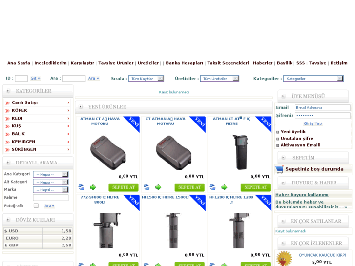This screenshot has width=355, height=266.
Task: Click the Ara » link in top search
Action: coord(93,78)
